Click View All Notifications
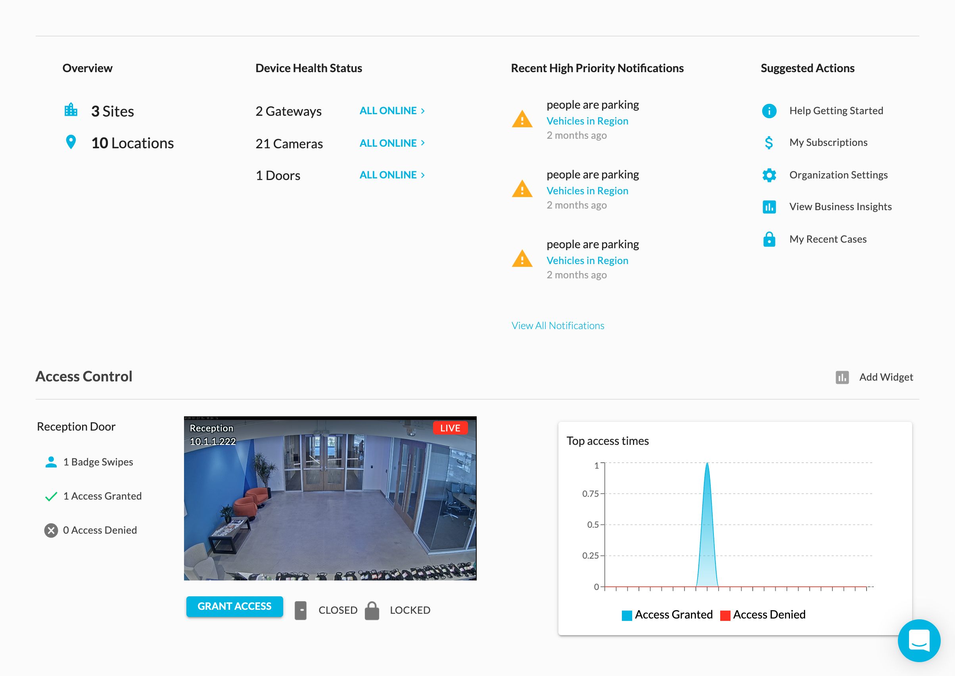The width and height of the screenshot is (955, 676). pos(558,326)
